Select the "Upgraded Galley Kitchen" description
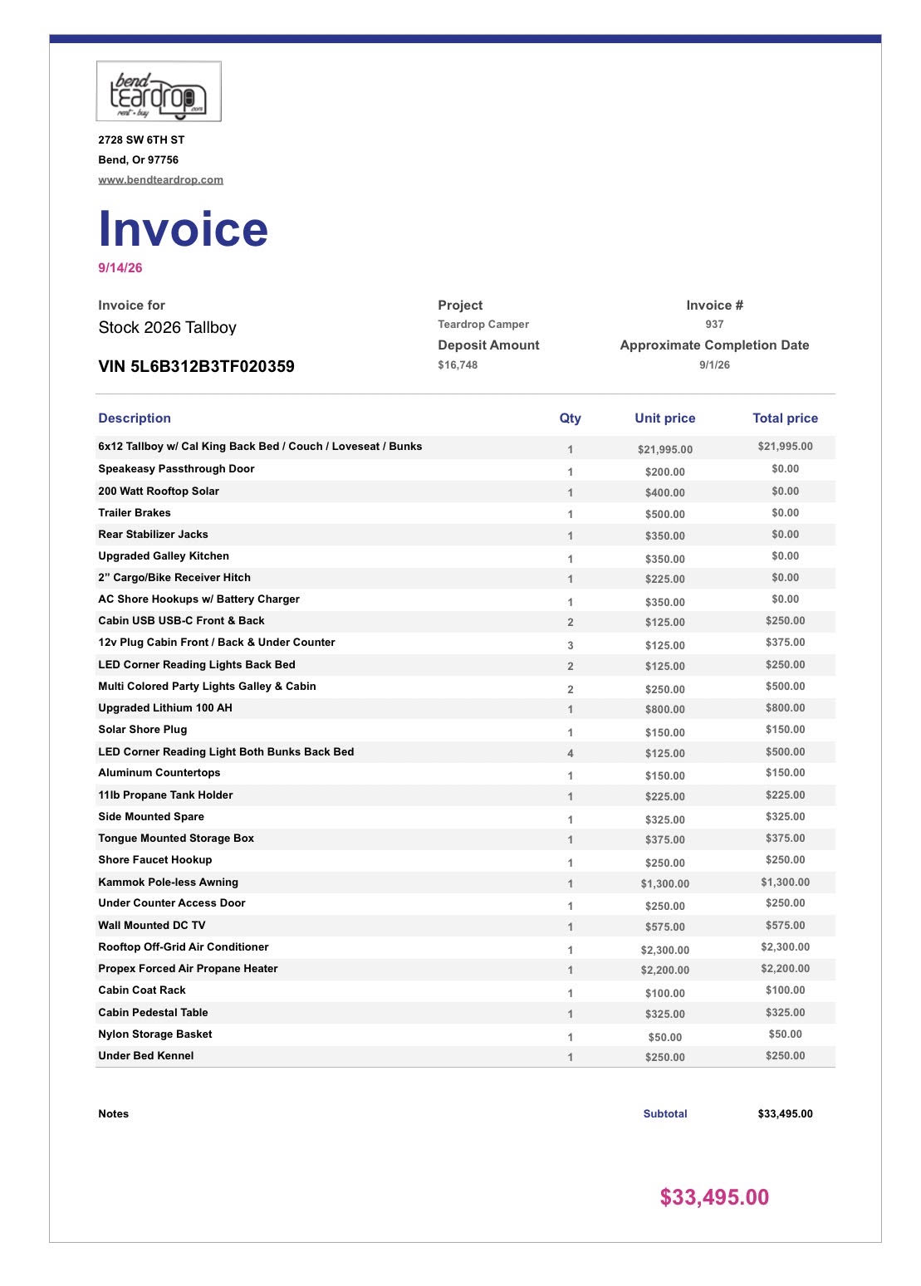 [164, 555]
